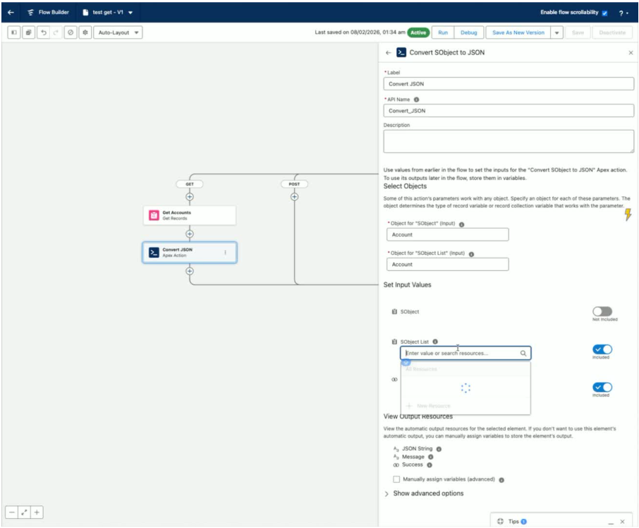Screen dimensions: 639x528
Task: Click the search magnifier in the resource field
Action: pyautogui.click(x=523, y=353)
